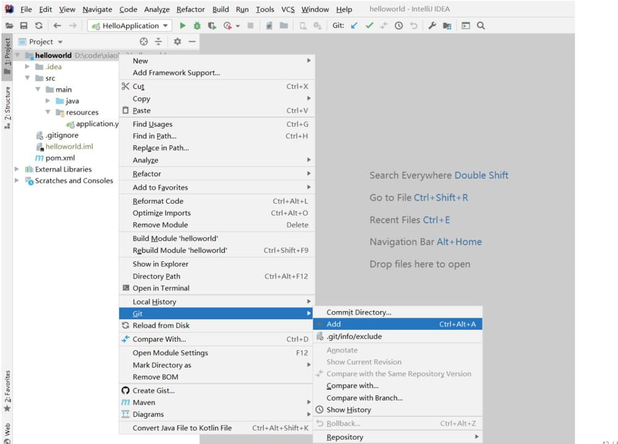Open the Refactor menu in menu bar

[190, 9]
